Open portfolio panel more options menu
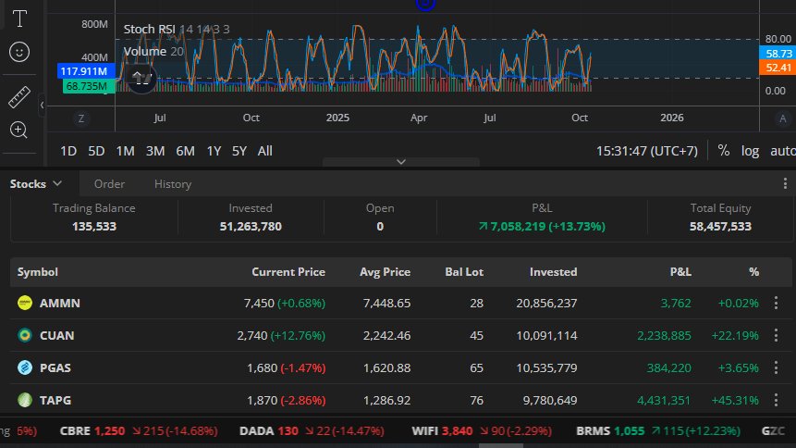 point(785,183)
